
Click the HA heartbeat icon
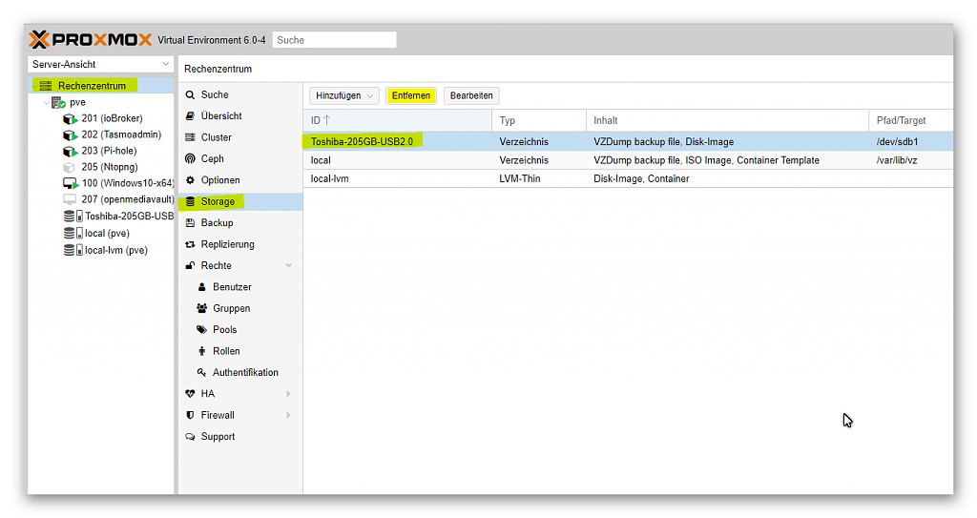(190, 394)
